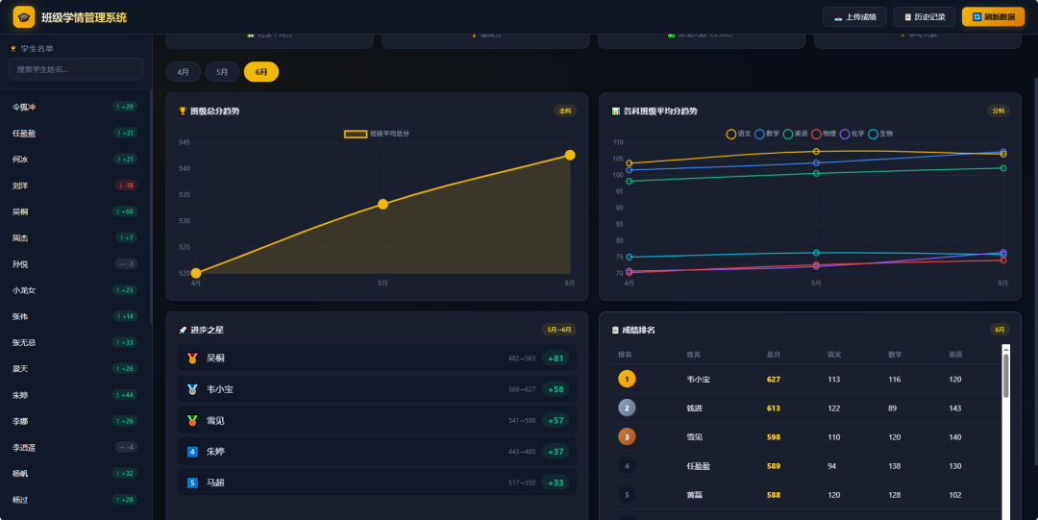Click the clipboard icon beside 成绩排名
The width and height of the screenshot is (1038, 520).
click(x=616, y=330)
